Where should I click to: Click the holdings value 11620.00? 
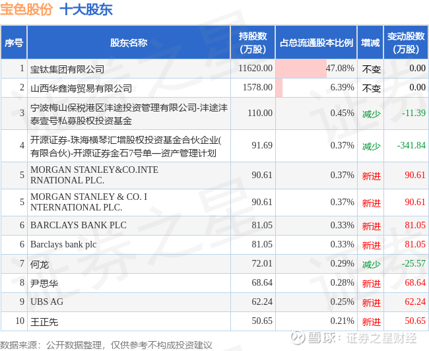point(255,68)
